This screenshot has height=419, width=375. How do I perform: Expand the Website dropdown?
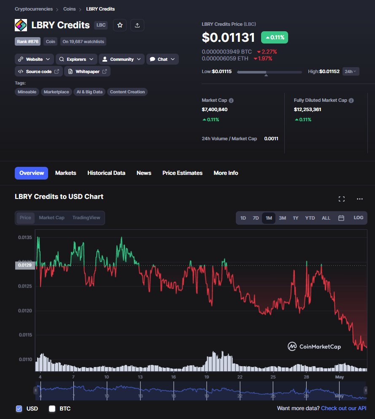(x=34, y=59)
